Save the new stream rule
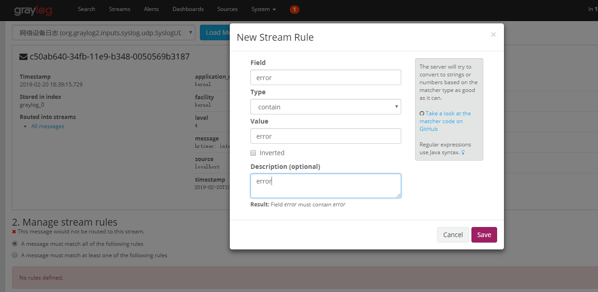Viewport: 598px width, 292px height. (484, 235)
